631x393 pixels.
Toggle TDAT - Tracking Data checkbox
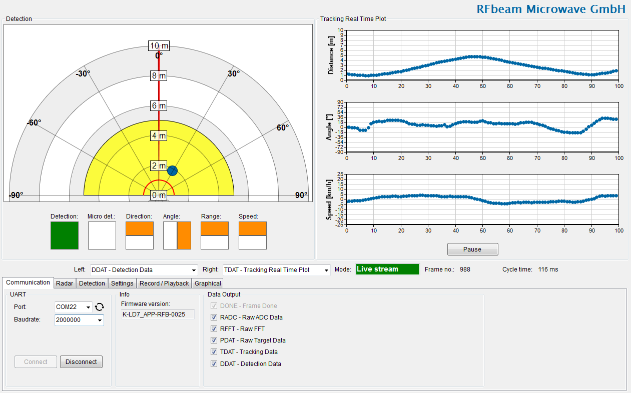click(214, 352)
